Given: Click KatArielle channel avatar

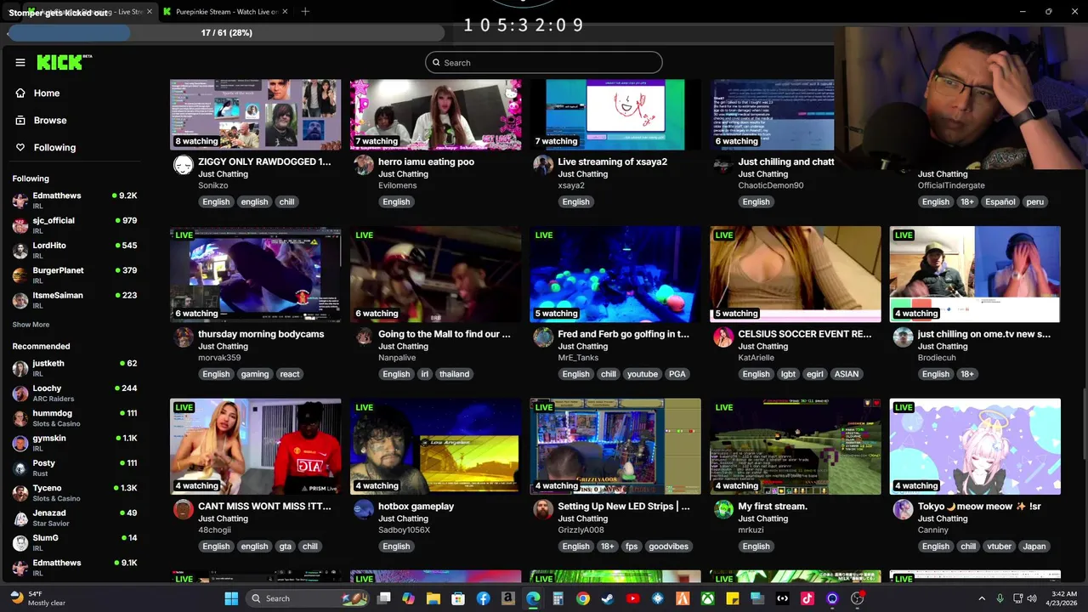Looking at the screenshot, I should point(723,337).
